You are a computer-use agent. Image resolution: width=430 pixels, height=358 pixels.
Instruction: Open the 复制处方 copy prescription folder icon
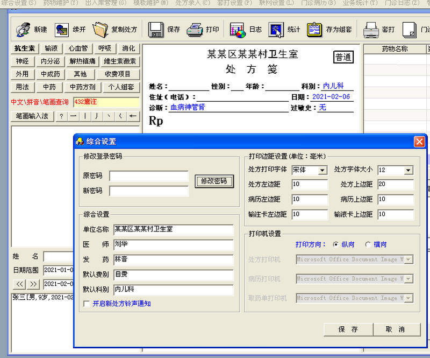(x=101, y=30)
